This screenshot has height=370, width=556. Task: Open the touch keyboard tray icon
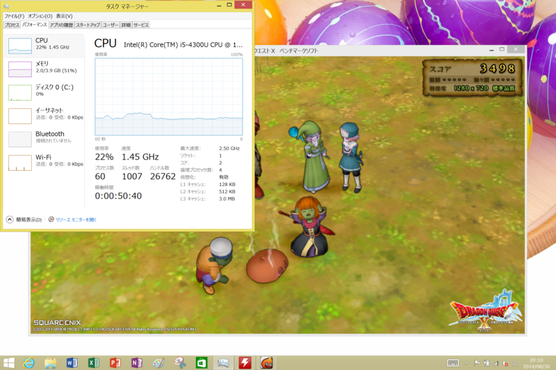[453, 363]
